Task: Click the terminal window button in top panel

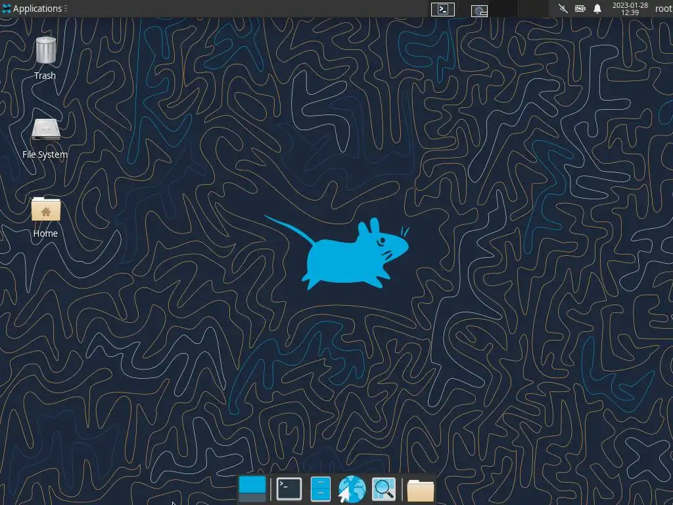Action: point(442,9)
